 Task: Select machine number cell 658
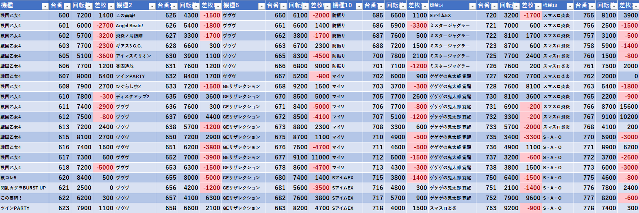[167, 208]
